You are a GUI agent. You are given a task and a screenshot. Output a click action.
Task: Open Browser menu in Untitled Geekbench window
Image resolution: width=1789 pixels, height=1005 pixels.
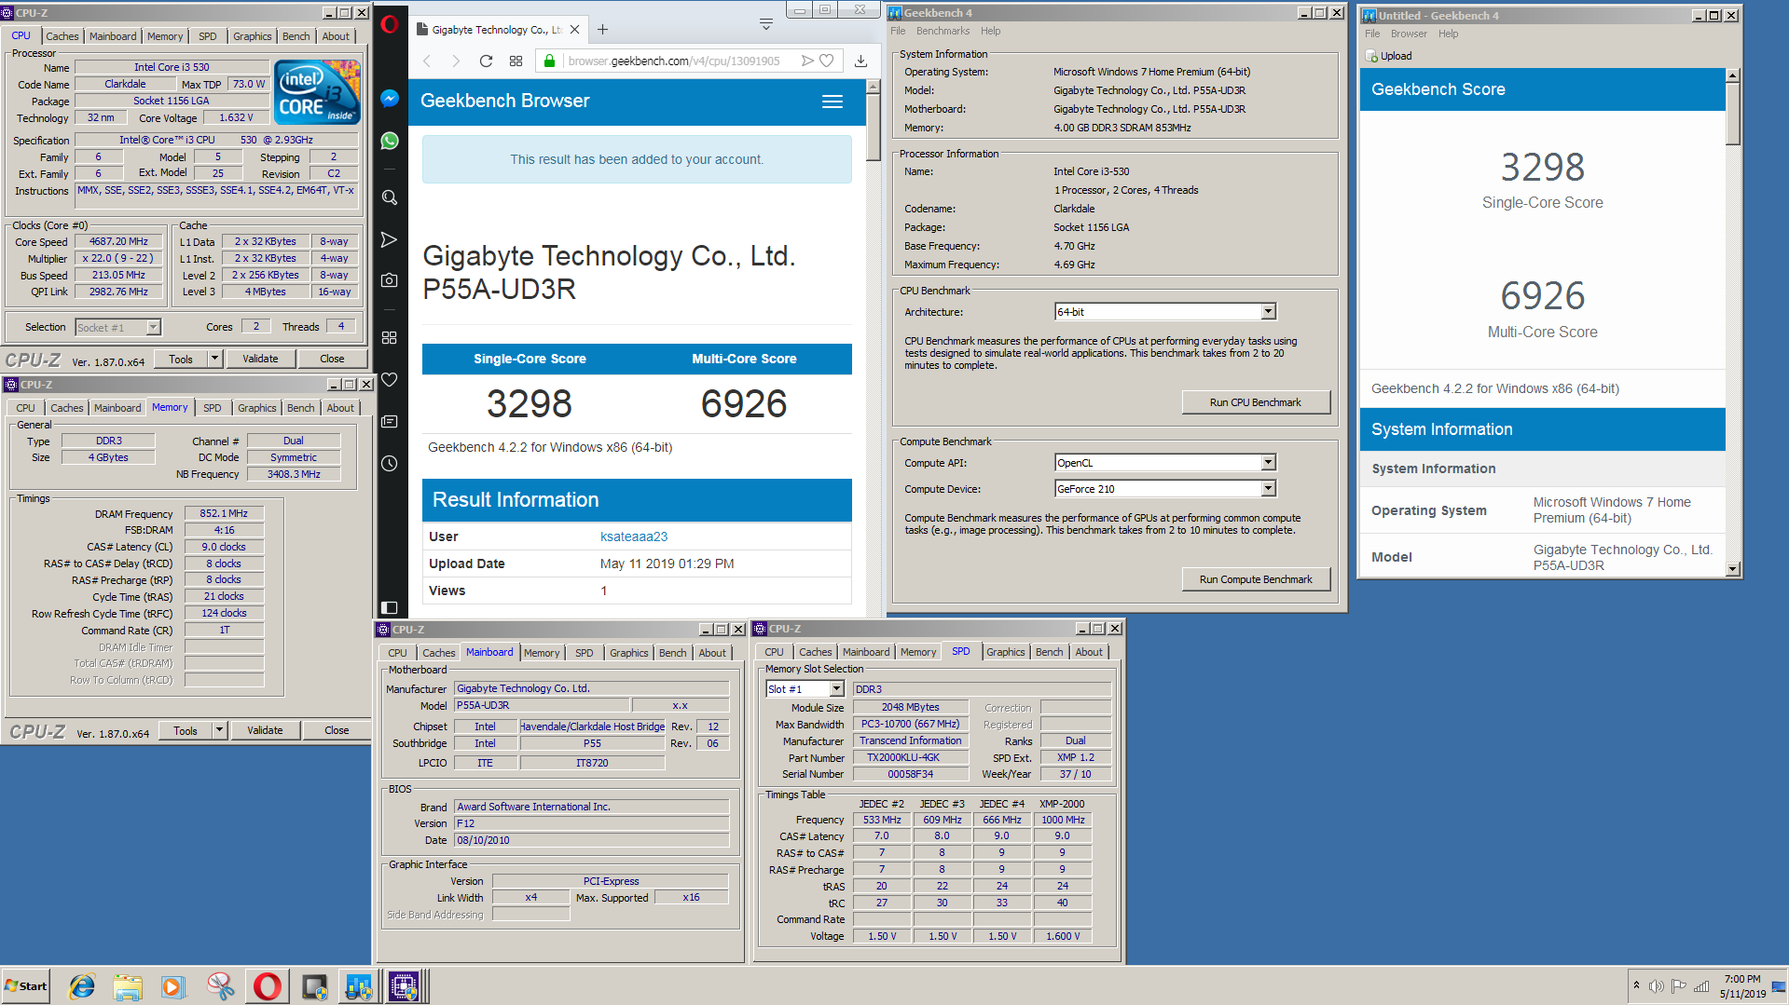tap(1409, 34)
